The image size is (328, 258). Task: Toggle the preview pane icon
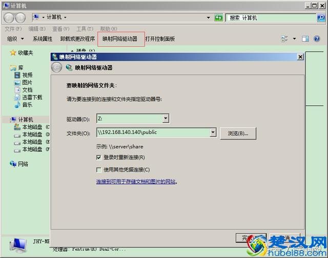(305, 39)
